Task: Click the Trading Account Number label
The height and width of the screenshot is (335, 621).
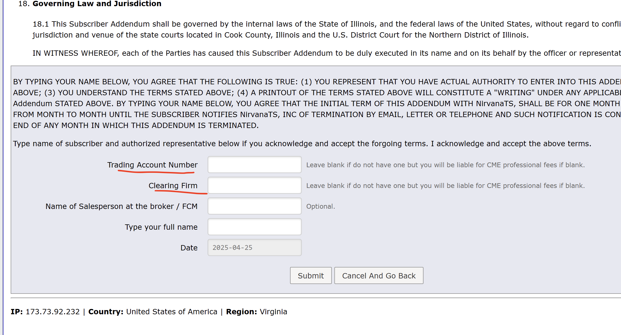Action: [x=152, y=165]
